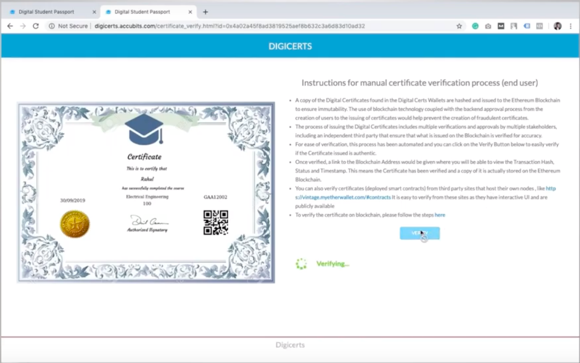Click the graduation cap emblem

click(x=144, y=129)
